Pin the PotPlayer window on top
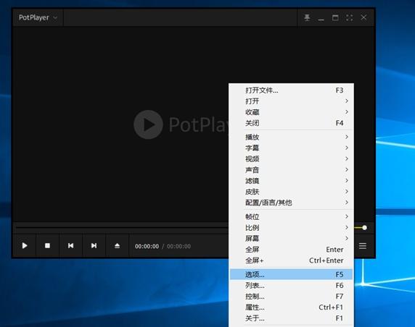Screen dimensions: 415x327 pos(307,17)
